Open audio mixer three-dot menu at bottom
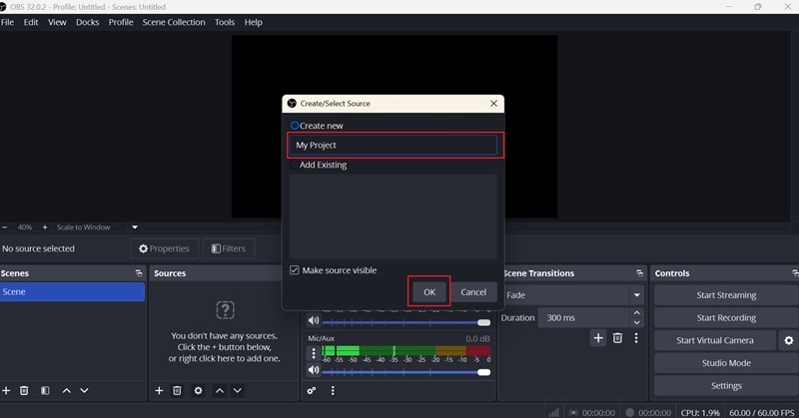 point(333,390)
